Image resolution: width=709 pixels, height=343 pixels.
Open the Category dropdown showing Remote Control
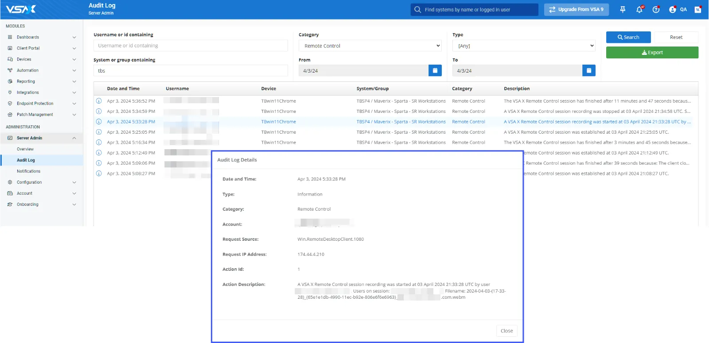tap(370, 46)
